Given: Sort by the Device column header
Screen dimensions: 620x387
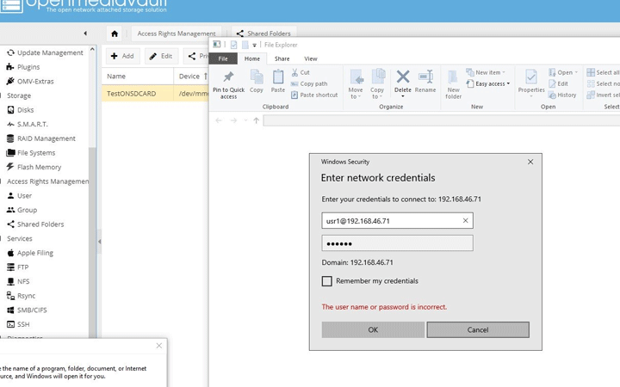Looking at the screenshot, I should pos(191,77).
